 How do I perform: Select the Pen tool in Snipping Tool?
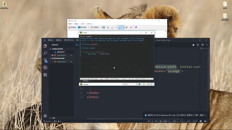(120, 27)
